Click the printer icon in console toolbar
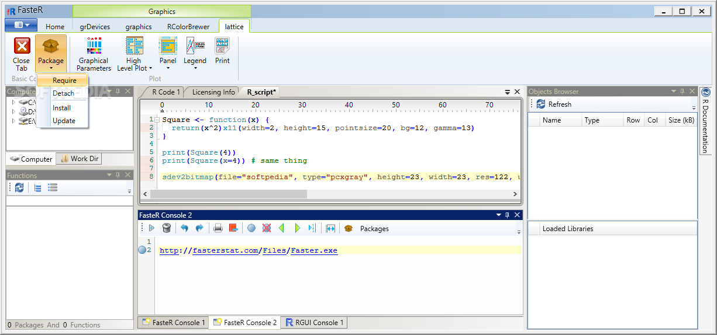This screenshot has height=335, width=717. tap(218, 228)
